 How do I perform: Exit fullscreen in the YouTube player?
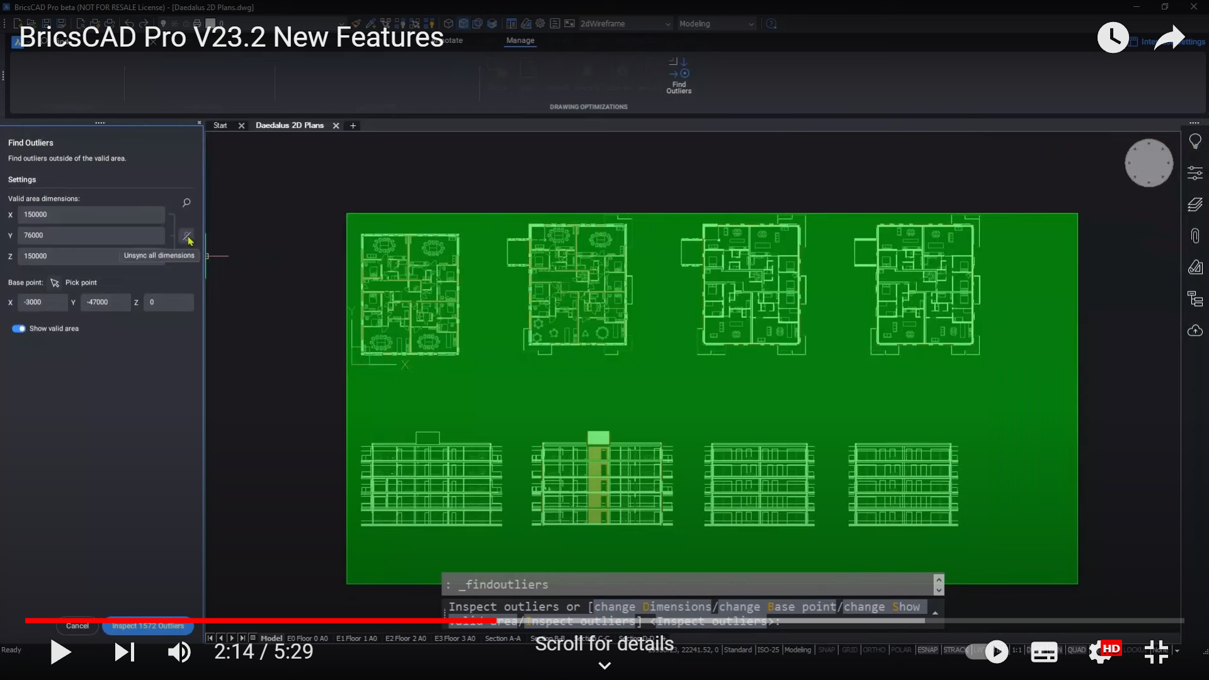[1156, 652]
